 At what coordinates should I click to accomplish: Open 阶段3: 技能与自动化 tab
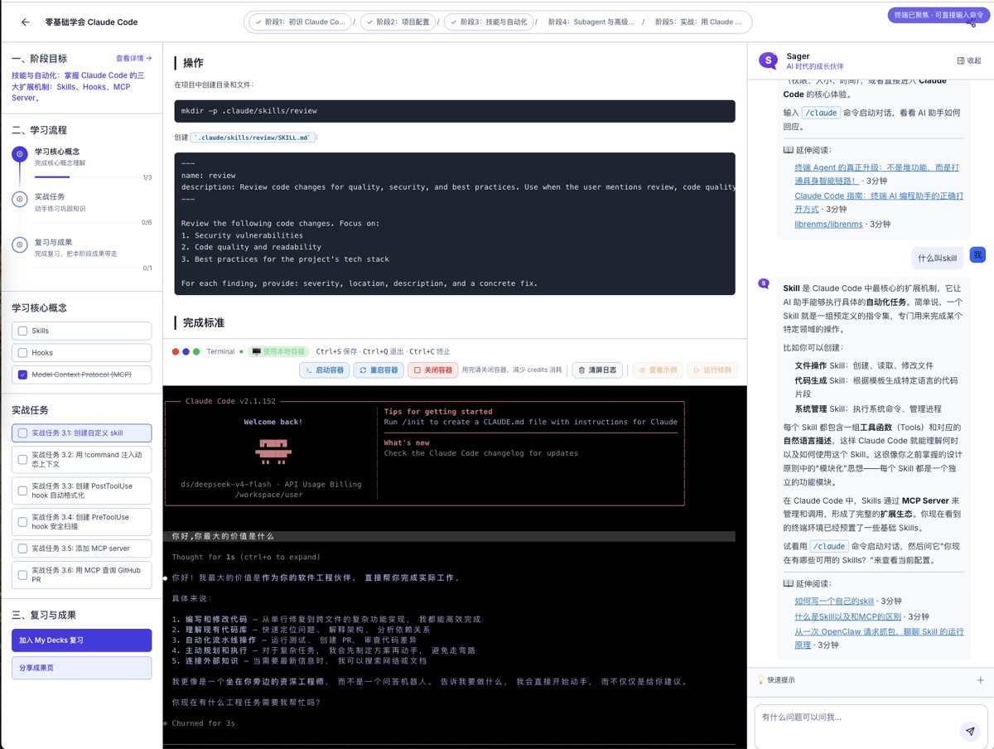pos(489,22)
